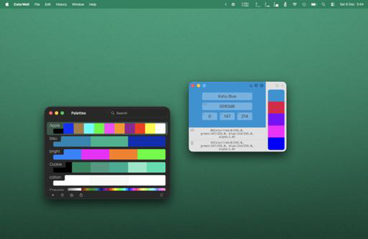Open the Apple logo menu
368x239 pixels.
point(7,4)
